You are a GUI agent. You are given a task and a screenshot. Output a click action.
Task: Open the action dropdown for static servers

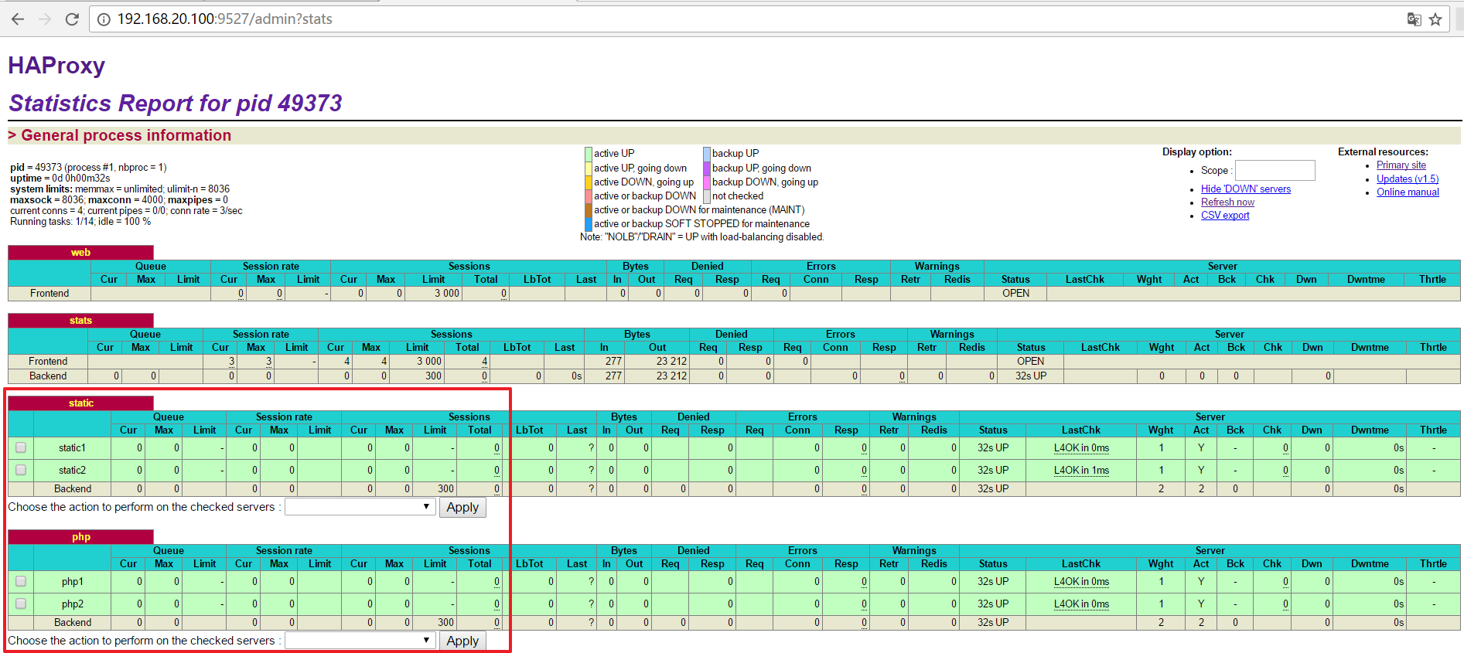pyautogui.click(x=360, y=507)
